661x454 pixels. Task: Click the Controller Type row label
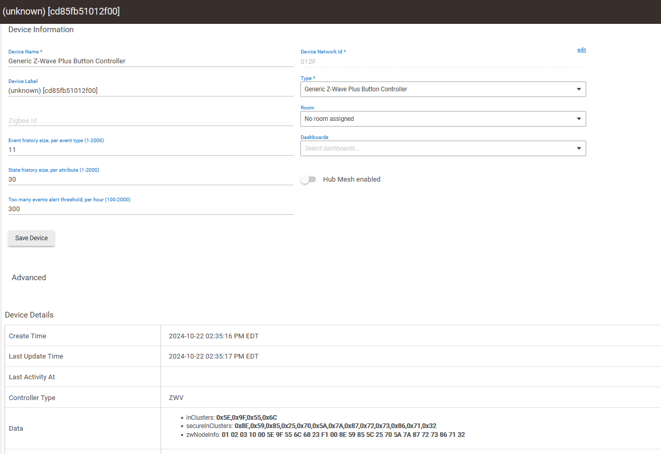tap(32, 398)
